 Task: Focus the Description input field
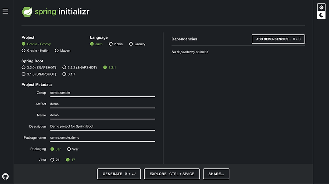[102, 126]
